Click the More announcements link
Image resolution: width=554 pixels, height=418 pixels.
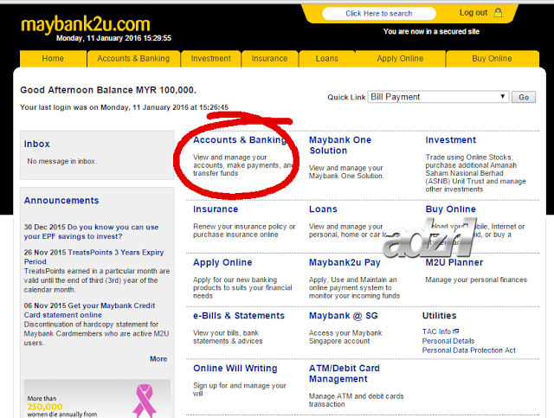[158, 358]
